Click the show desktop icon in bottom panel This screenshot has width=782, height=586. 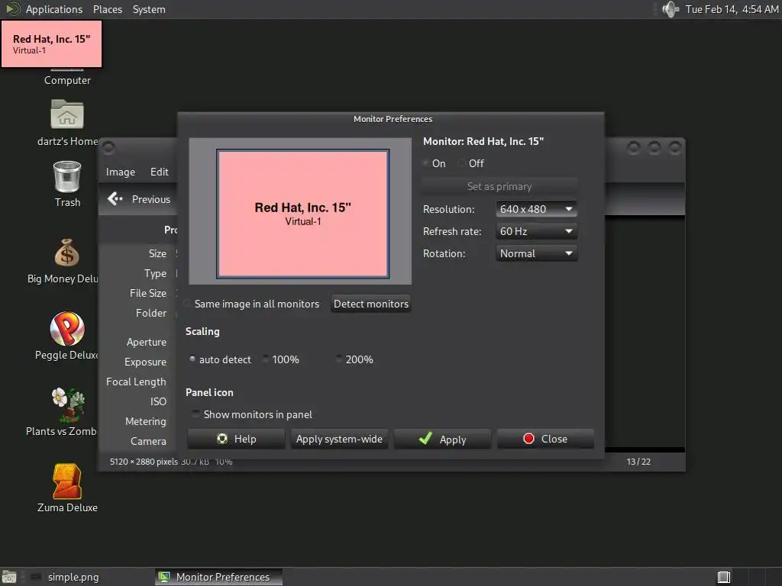coord(9,577)
